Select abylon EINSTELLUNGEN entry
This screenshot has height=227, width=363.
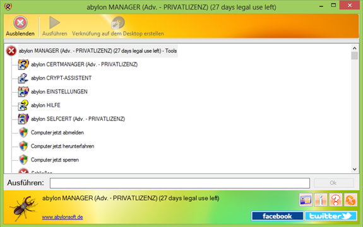point(59,92)
